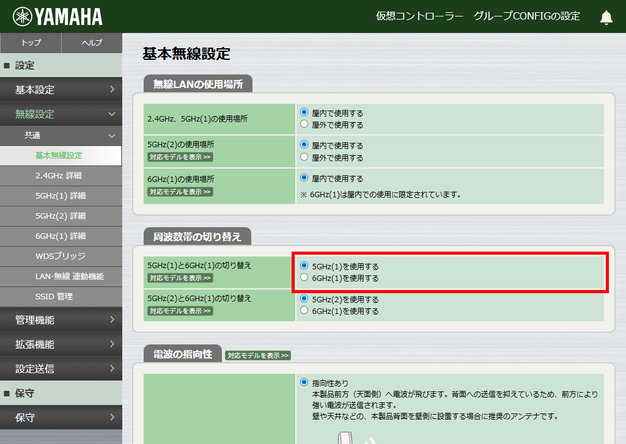Open the notification bell icon

tap(606, 17)
